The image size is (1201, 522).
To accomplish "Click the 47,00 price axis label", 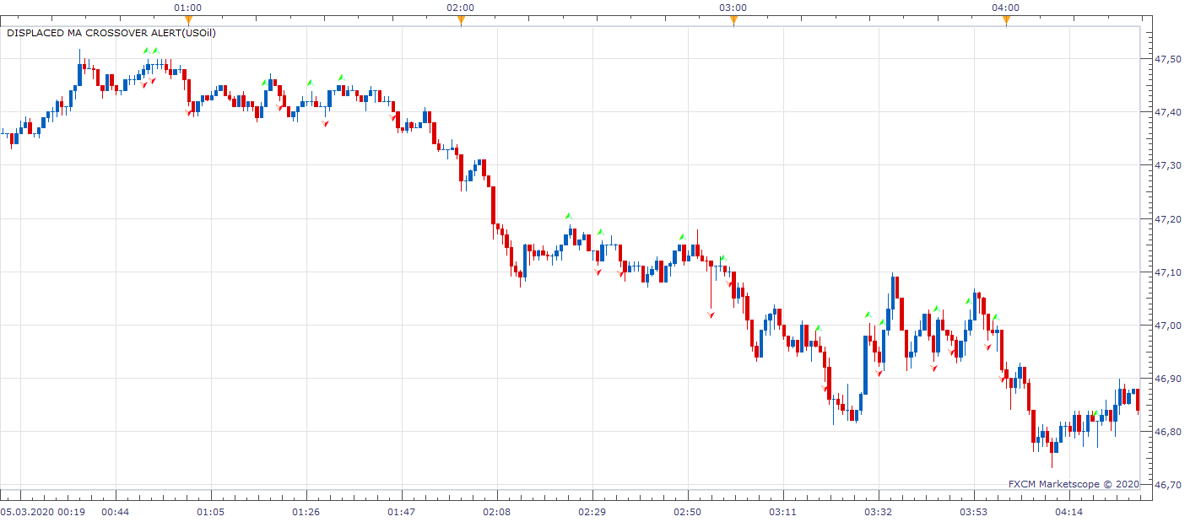I will coord(1169,326).
